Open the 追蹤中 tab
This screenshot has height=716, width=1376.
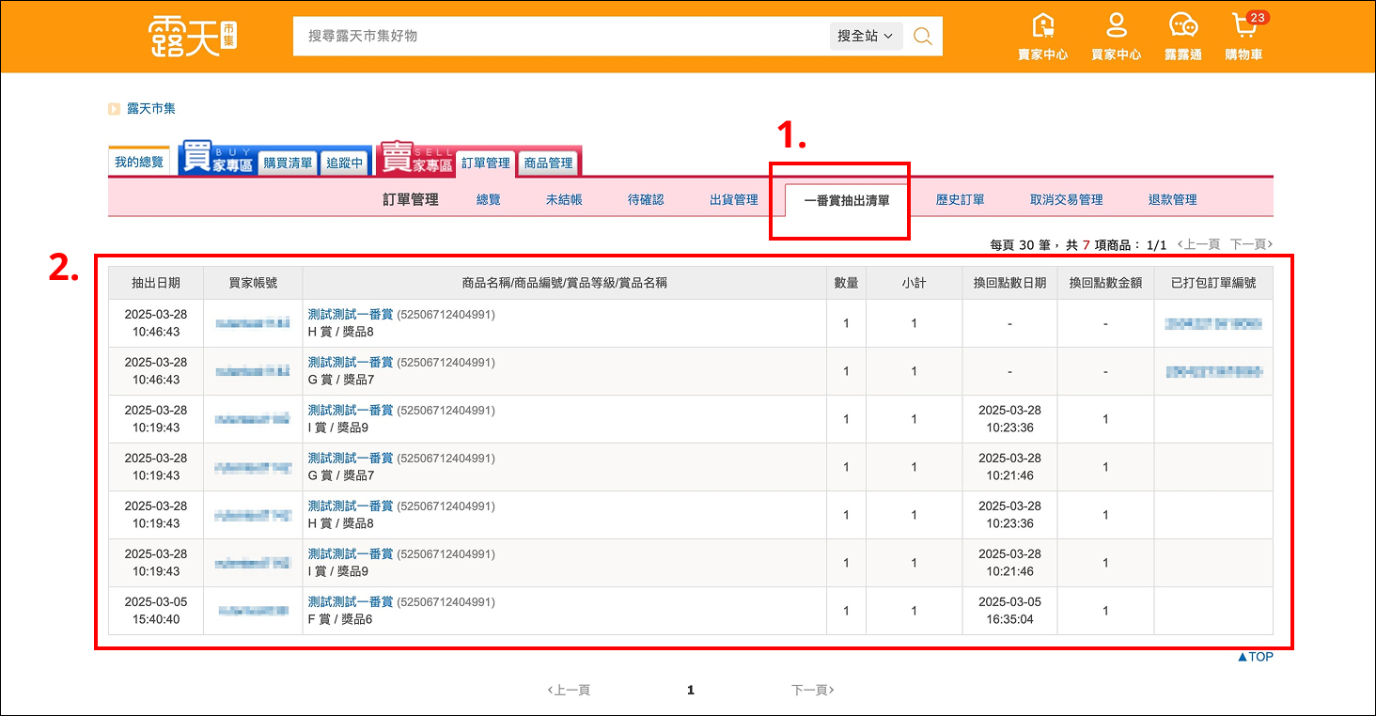tap(345, 163)
